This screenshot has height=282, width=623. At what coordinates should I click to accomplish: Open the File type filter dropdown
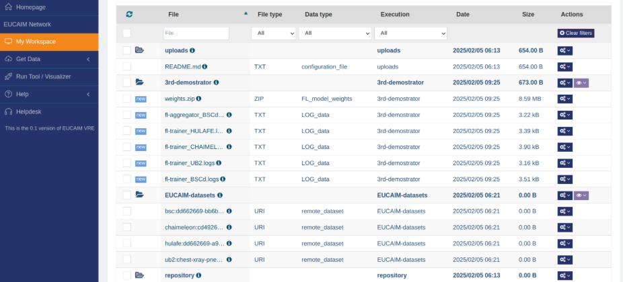(x=274, y=33)
